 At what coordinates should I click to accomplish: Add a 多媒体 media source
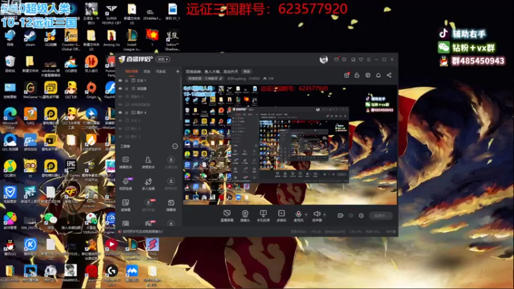pyautogui.click(x=281, y=216)
